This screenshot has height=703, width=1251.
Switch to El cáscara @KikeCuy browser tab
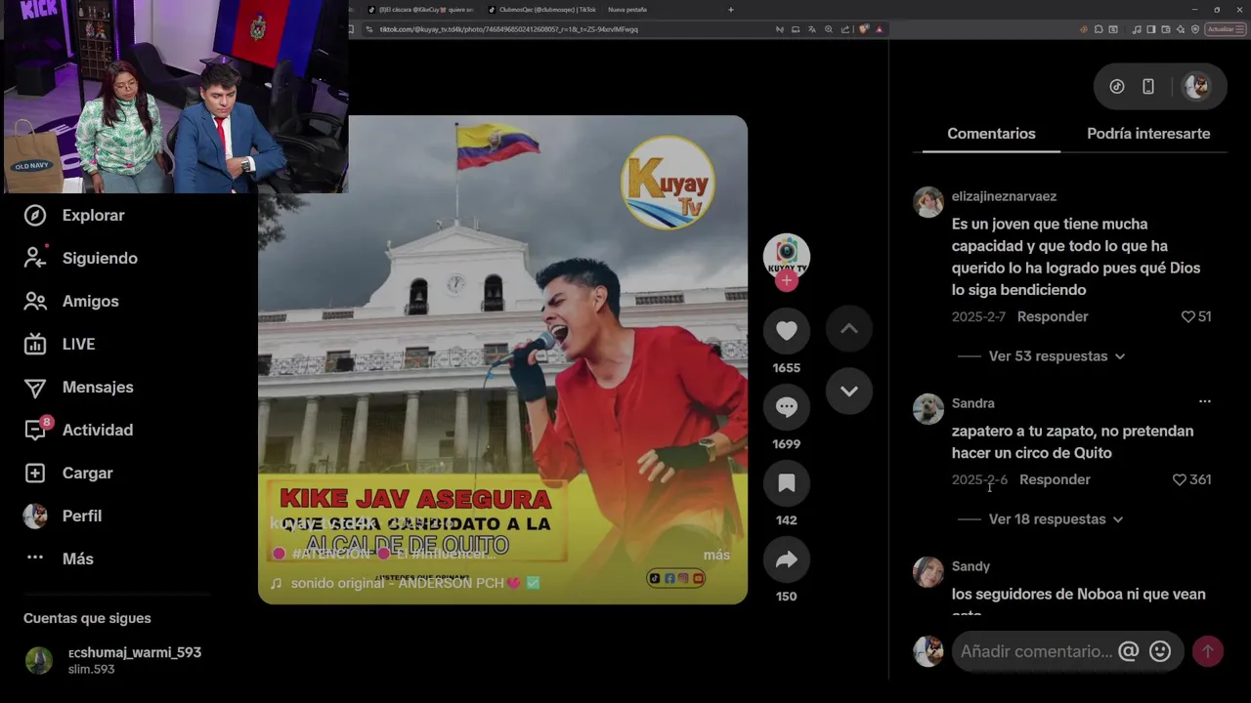[x=420, y=10]
